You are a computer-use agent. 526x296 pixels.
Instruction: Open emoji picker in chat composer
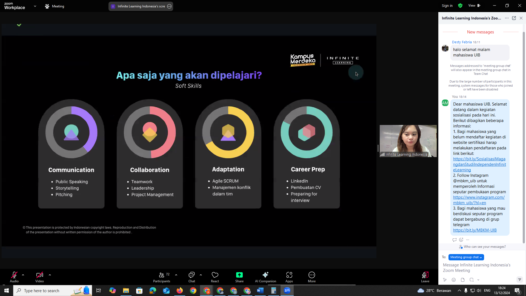click(x=454, y=280)
